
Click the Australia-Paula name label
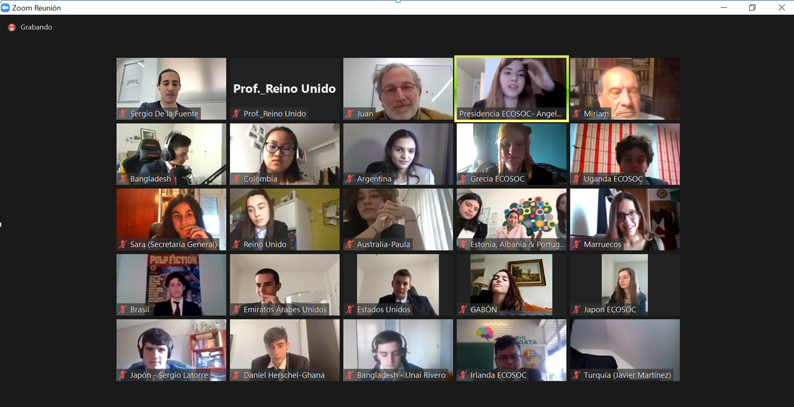pyautogui.click(x=384, y=244)
